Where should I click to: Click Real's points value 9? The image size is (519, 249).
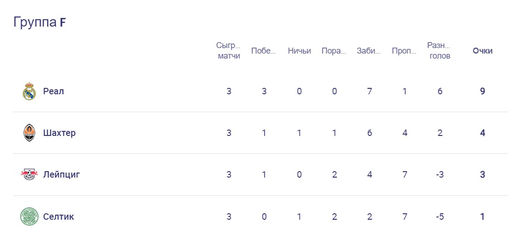(x=482, y=91)
